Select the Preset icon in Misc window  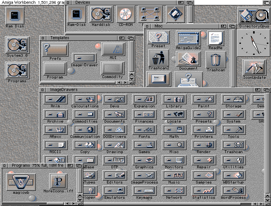click(x=158, y=37)
